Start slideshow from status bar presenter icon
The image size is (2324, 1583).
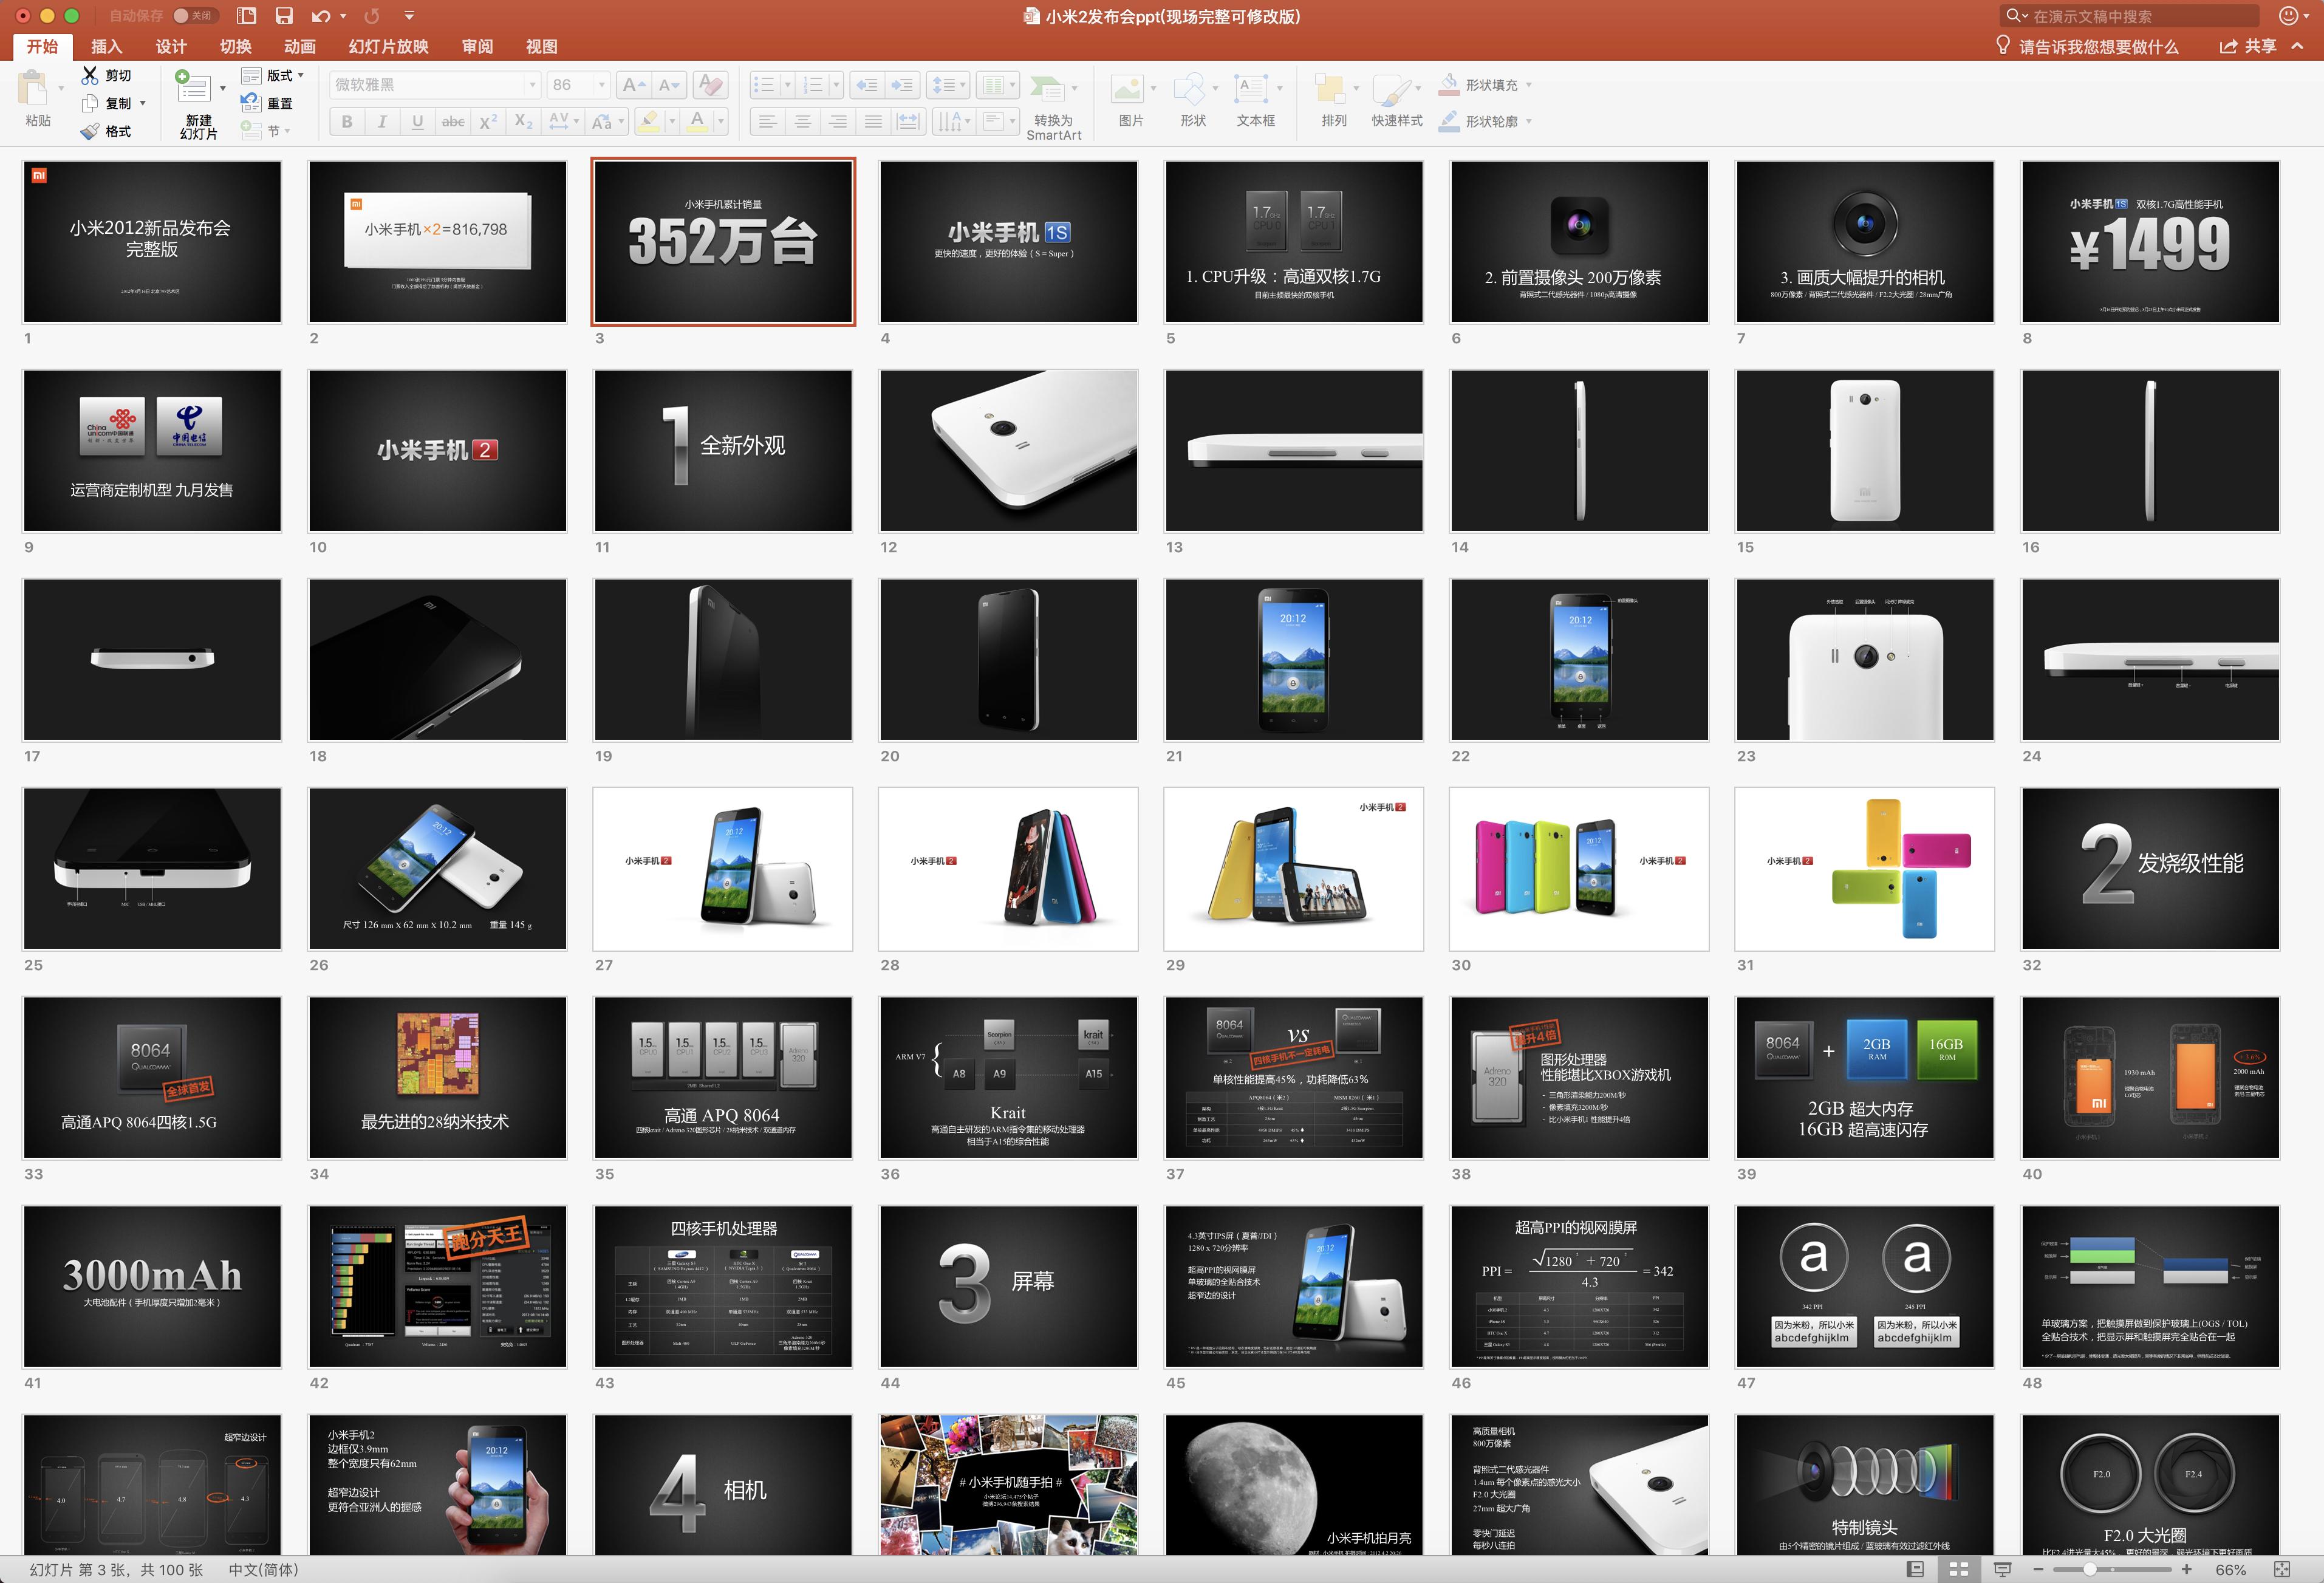pyautogui.click(x=2003, y=1569)
